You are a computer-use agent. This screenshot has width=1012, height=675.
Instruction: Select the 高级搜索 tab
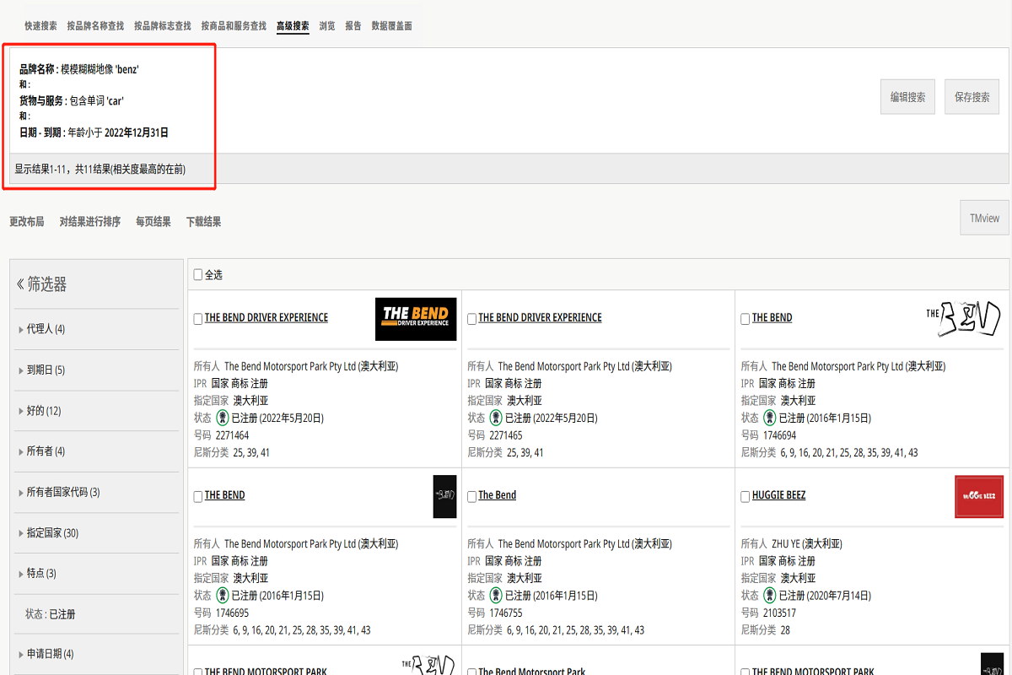[x=293, y=26]
